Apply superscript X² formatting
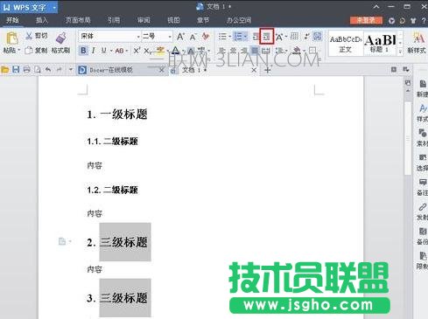 pos(137,51)
